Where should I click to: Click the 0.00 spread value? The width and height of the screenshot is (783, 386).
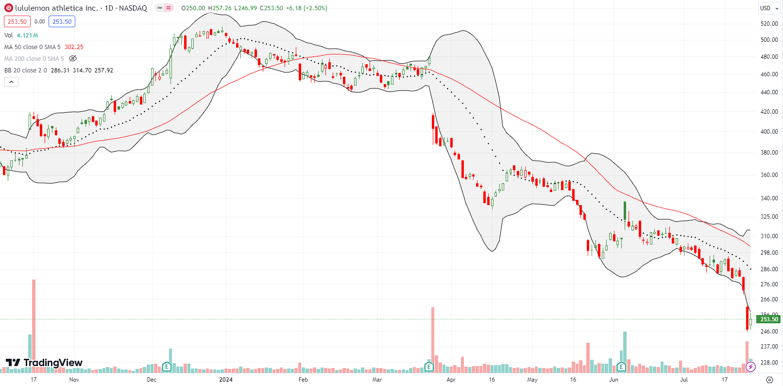click(40, 21)
